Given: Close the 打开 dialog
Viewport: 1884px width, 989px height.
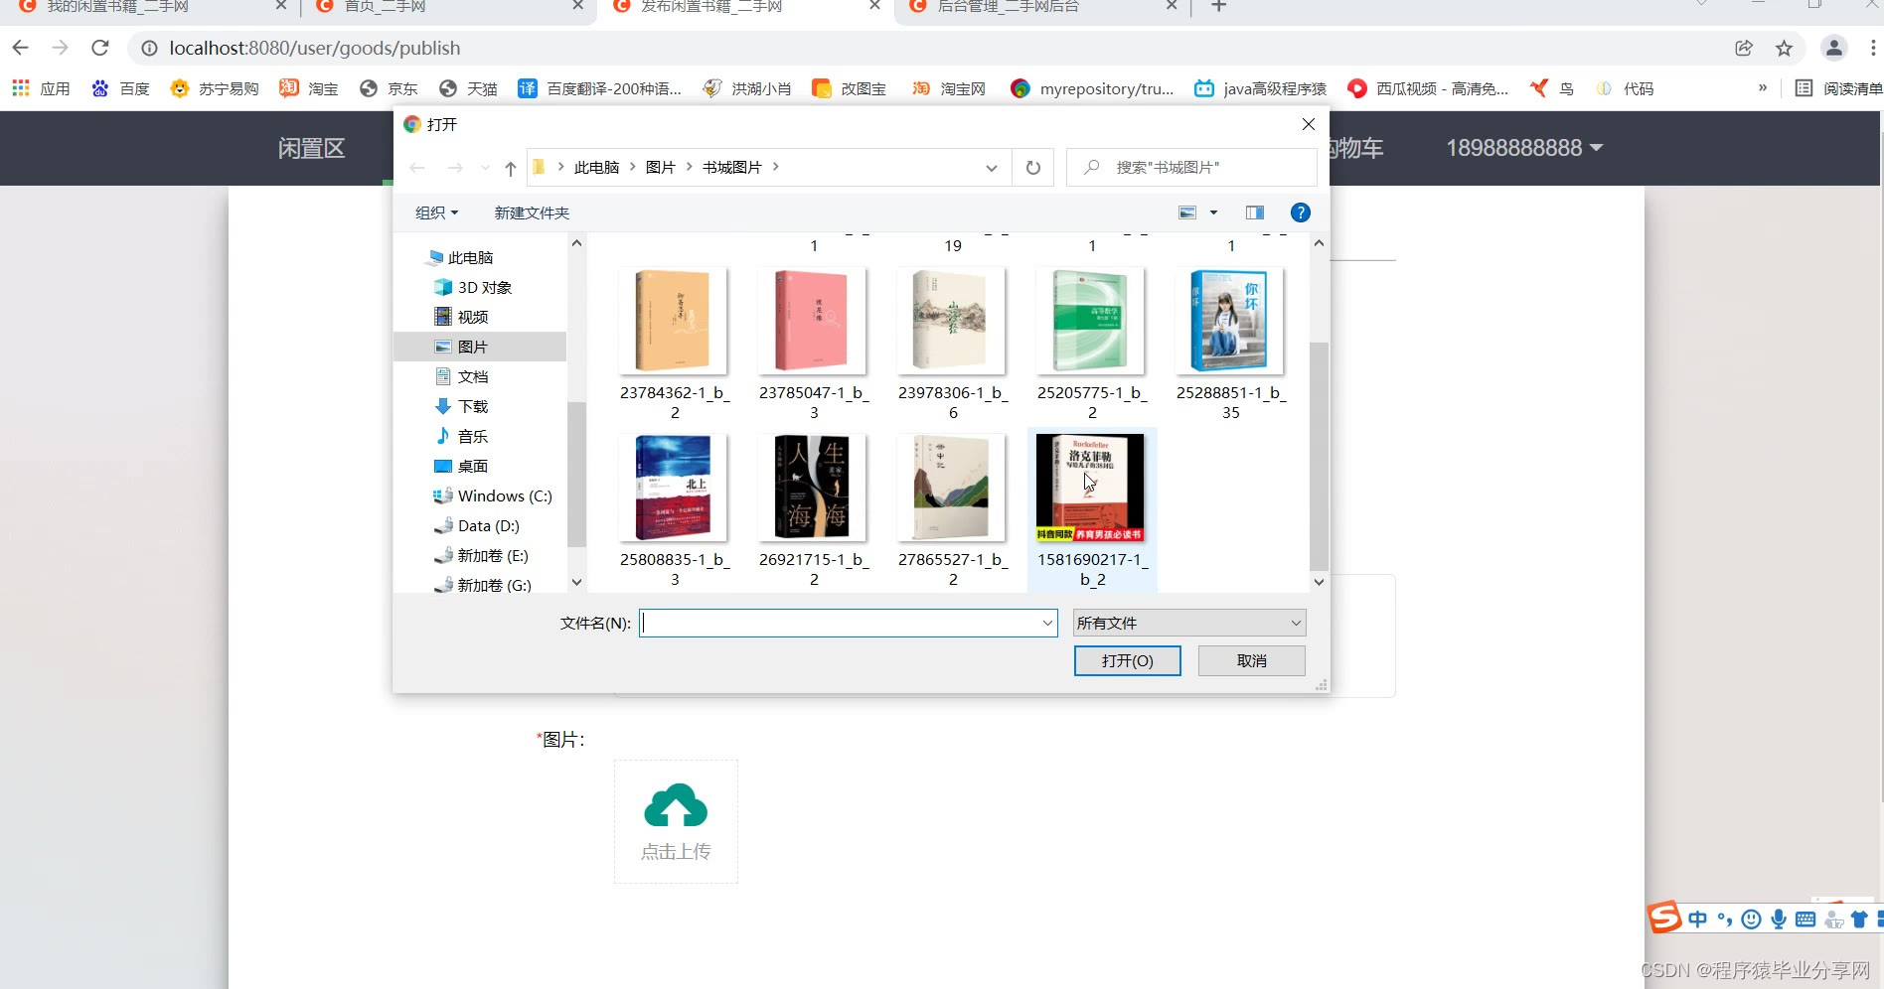Looking at the screenshot, I should coord(1308,124).
